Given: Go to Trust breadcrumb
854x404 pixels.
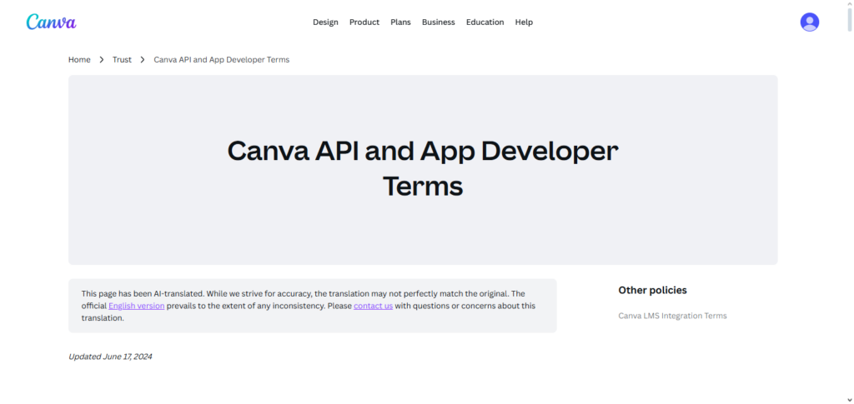Looking at the screenshot, I should [122, 60].
